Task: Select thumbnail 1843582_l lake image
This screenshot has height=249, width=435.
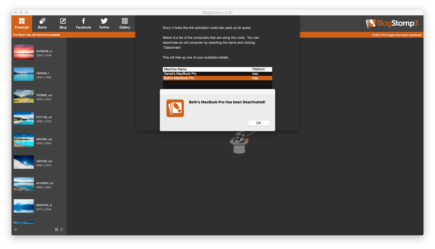Action: [24, 74]
